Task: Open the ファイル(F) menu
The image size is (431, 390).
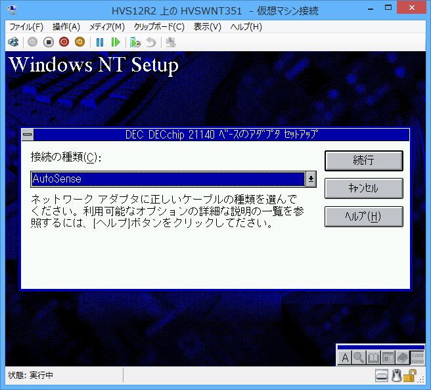Action: click(26, 27)
